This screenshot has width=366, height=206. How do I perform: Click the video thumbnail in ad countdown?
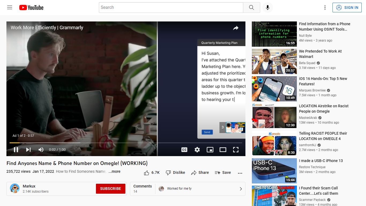coord(236,128)
